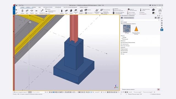Click the grid view icon in the Applications panel

pyautogui.click(x=122, y=18)
